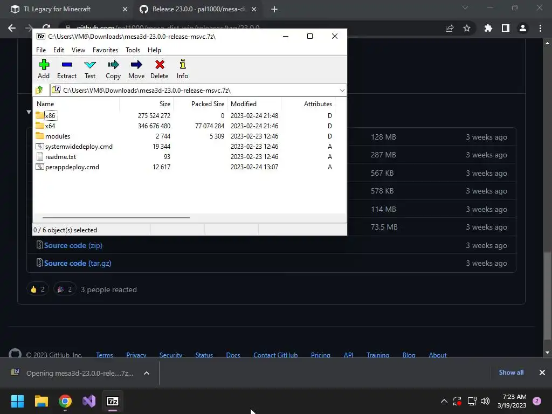Click the 7-Zip taskbar icon
The height and width of the screenshot is (414, 552).
pyautogui.click(x=113, y=401)
